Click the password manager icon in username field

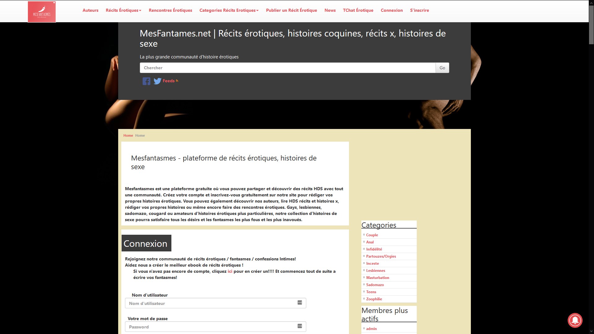tap(299, 303)
